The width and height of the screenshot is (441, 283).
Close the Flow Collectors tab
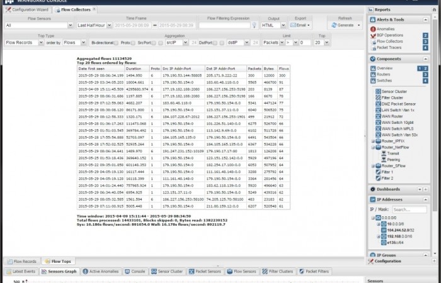click(94, 9)
